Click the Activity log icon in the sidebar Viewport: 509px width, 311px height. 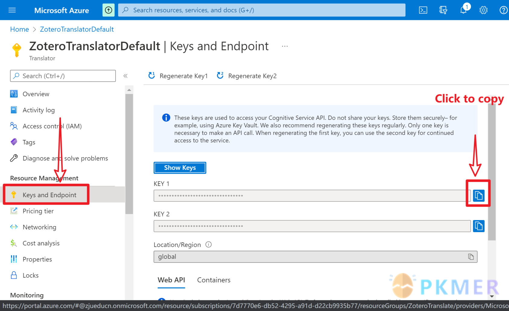tap(14, 110)
